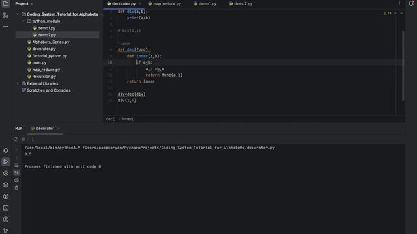Click editor vertical scrollbar
Screen dimensions: 417x234
[403, 66]
